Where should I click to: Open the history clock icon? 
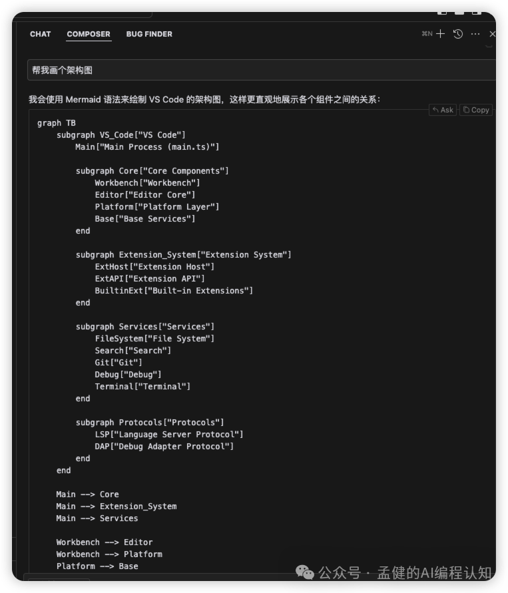(457, 34)
